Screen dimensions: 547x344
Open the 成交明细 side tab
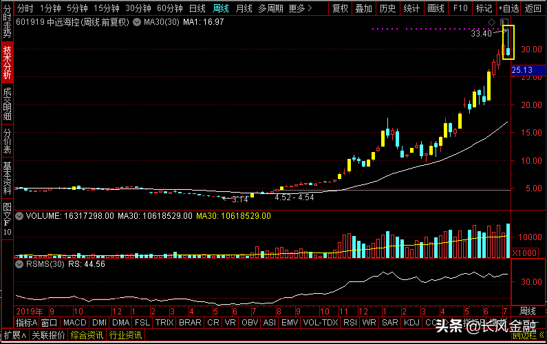pyautogui.click(x=7, y=102)
